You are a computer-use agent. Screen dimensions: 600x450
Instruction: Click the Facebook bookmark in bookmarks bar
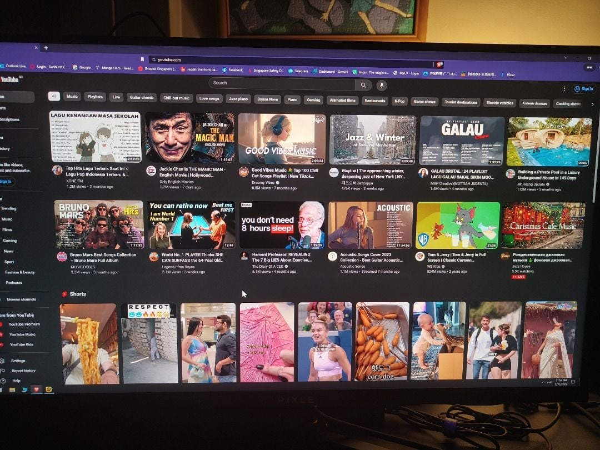click(x=233, y=70)
